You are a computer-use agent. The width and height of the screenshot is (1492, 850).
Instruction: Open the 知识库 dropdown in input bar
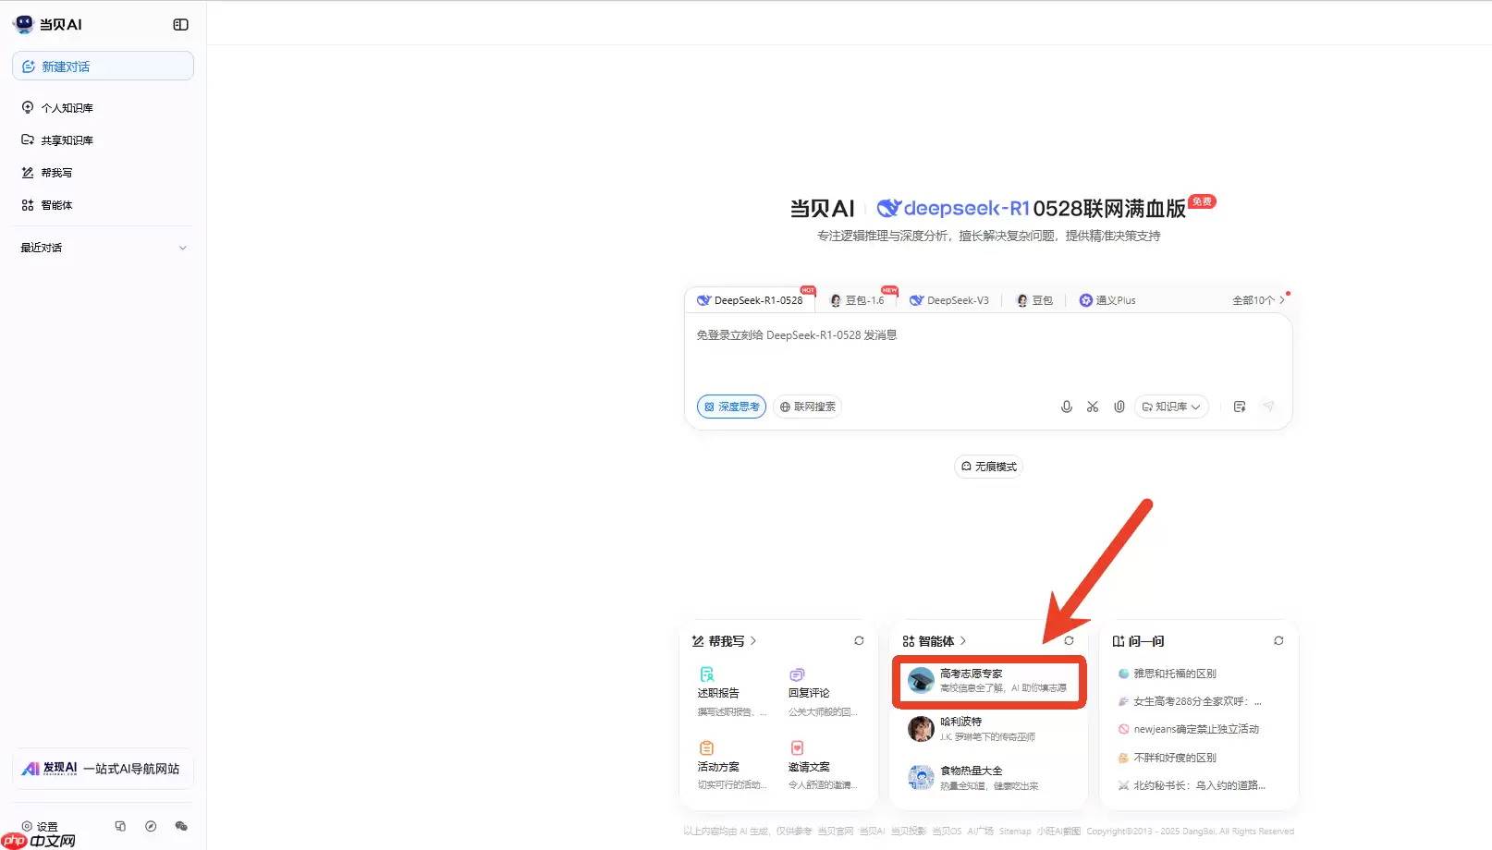1170,407
